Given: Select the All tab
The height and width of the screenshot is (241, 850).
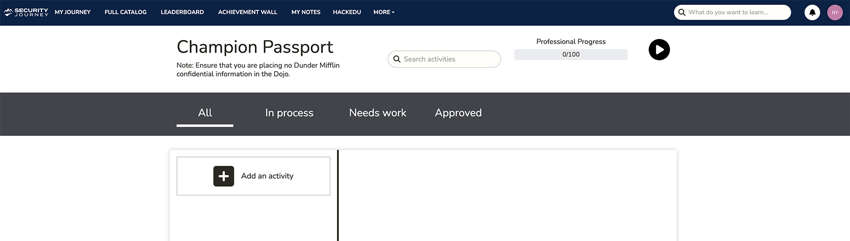Looking at the screenshot, I should coord(205,113).
